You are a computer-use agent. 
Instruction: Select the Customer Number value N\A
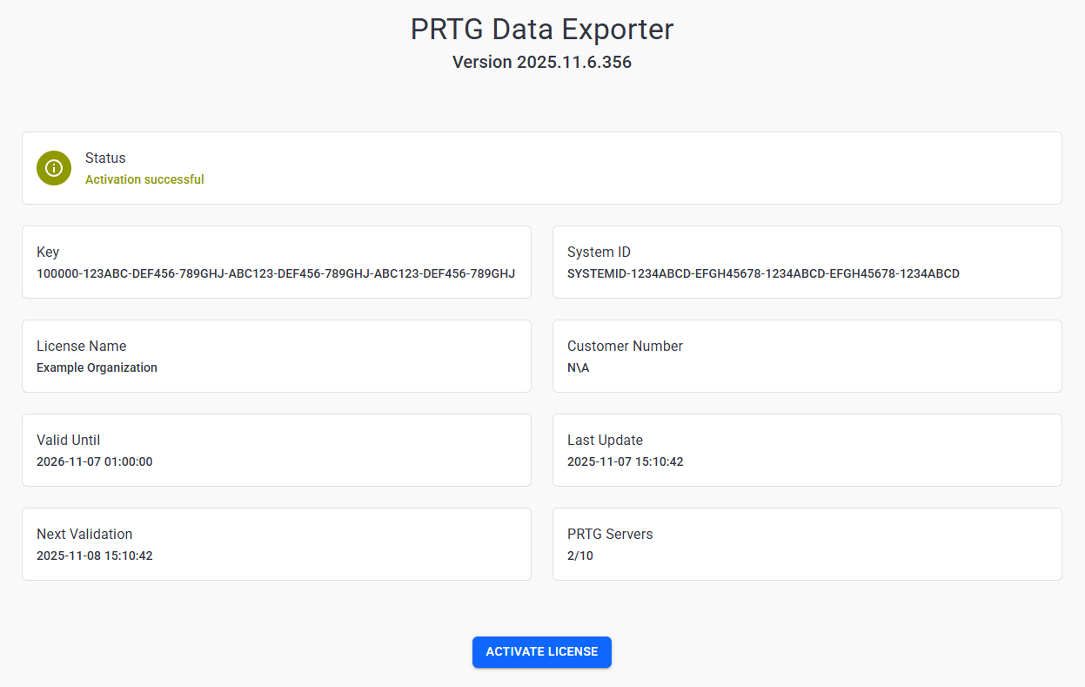(x=578, y=367)
